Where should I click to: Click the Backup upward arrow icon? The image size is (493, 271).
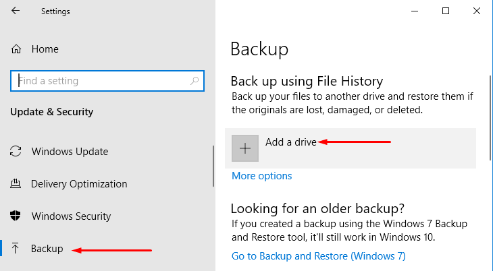(16, 249)
